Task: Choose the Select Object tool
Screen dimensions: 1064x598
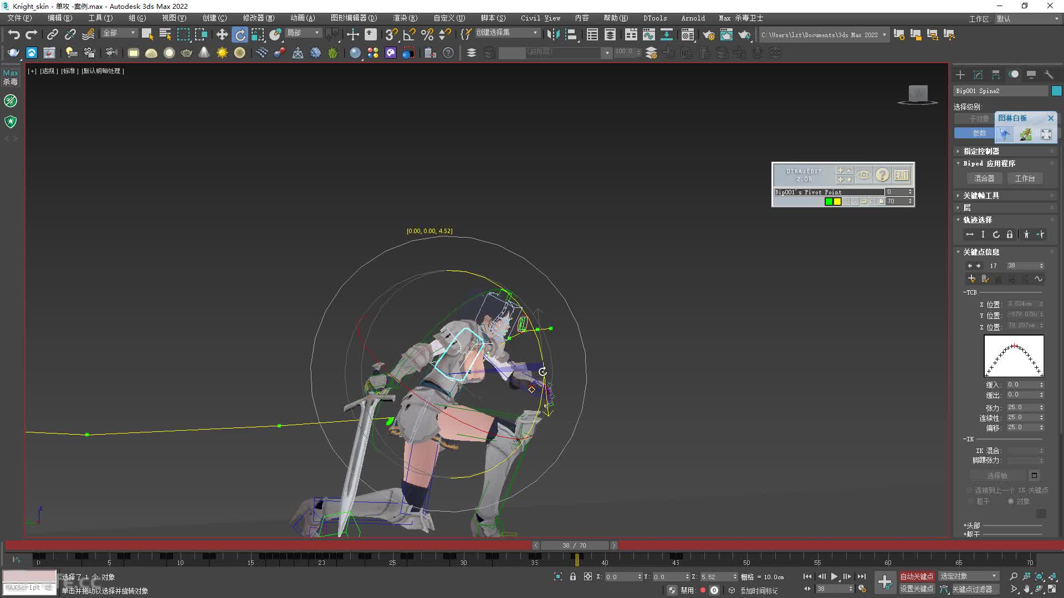Action: coord(147,34)
